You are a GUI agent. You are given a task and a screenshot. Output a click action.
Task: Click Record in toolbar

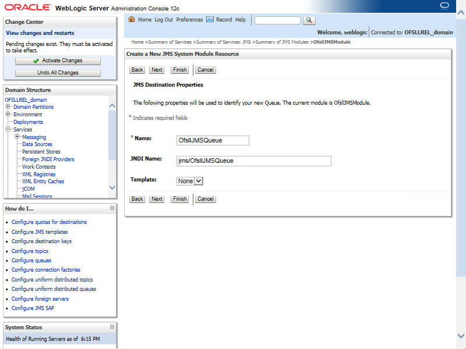click(x=224, y=20)
